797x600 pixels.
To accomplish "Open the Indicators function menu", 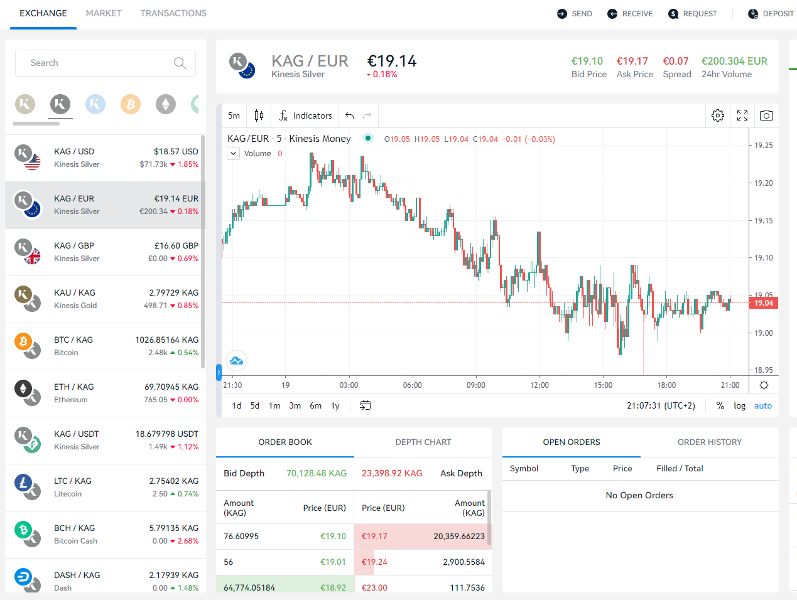I will pyautogui.click(x=305, y=115).
